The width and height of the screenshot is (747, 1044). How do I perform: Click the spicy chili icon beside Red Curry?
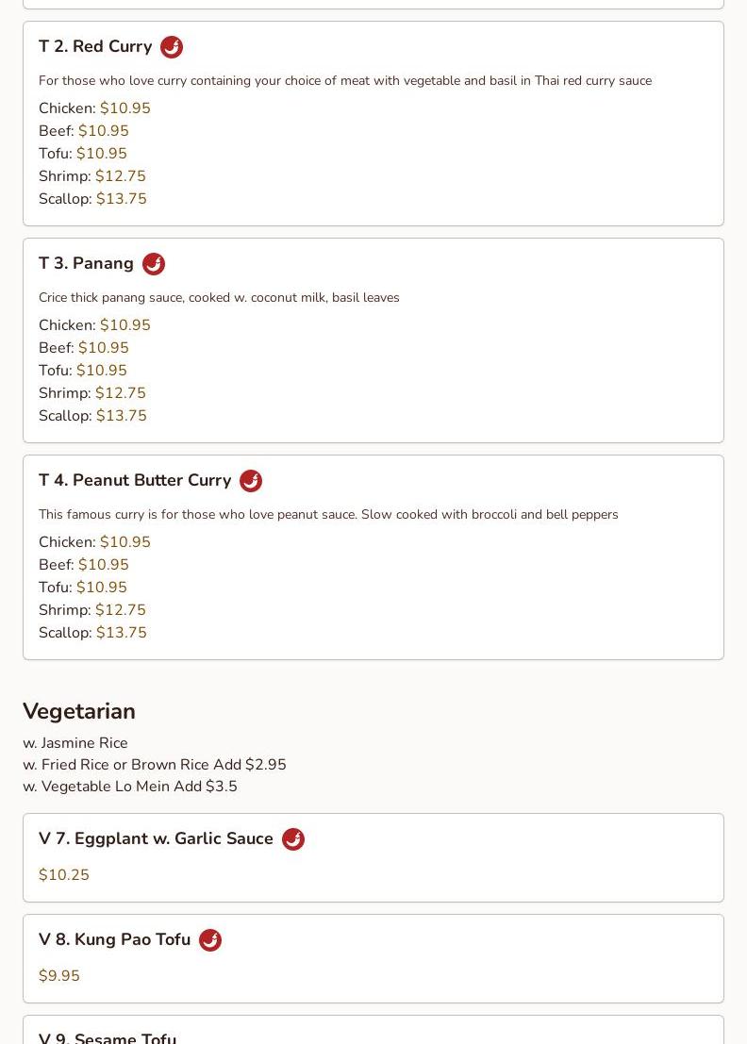coord(172,47)
